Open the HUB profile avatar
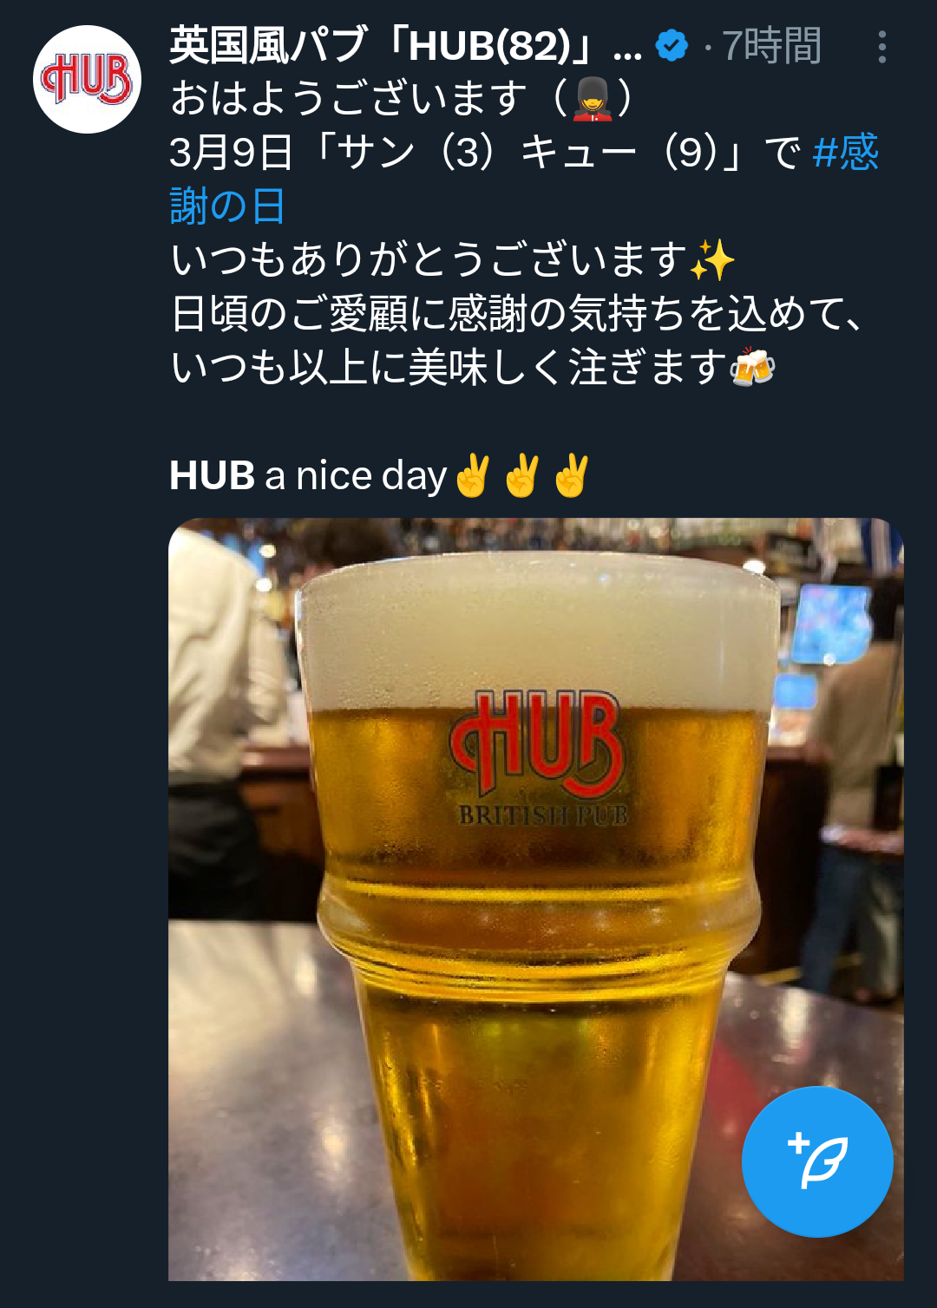Image resolution: width=937 pixels, height=1308 pixels. click(87, 79)
